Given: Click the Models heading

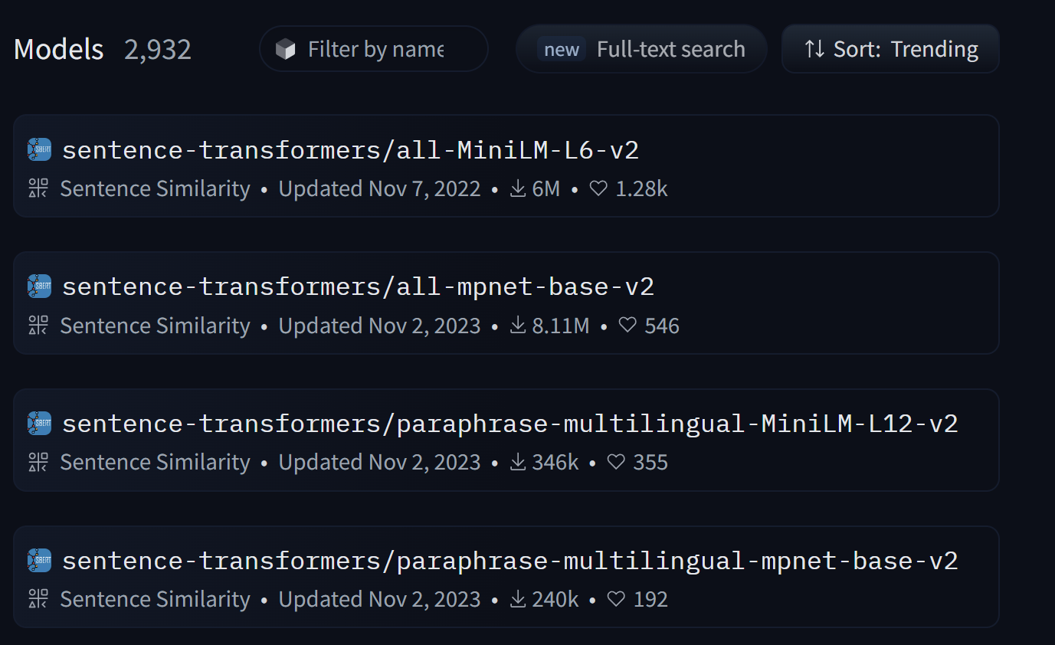Looking at the screenshot, I should [59, 50].
